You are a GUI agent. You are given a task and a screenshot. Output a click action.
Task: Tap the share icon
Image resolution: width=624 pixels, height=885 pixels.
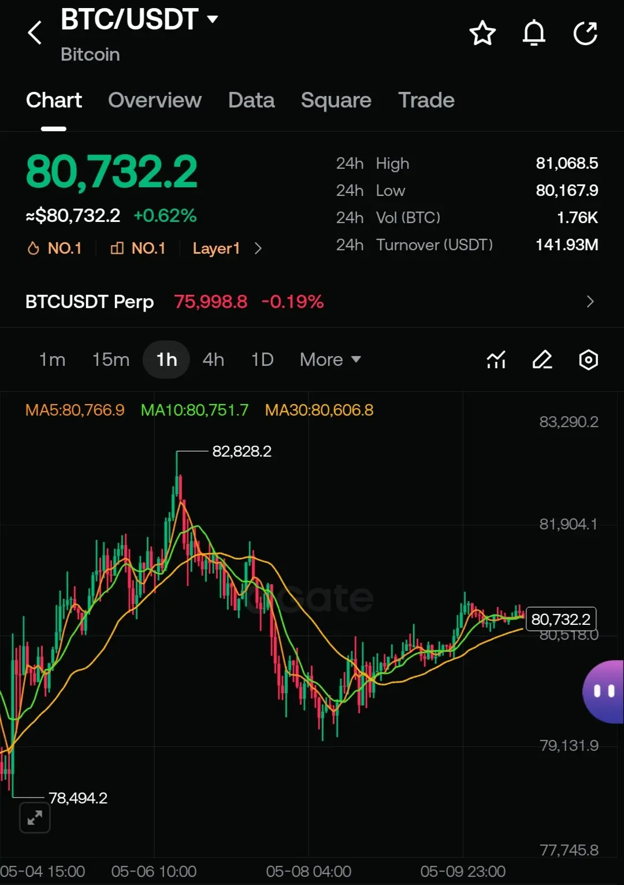[585, 33]
